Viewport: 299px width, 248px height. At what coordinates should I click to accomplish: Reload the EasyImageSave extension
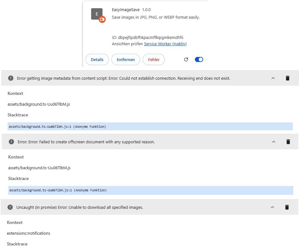click(186, 59)
